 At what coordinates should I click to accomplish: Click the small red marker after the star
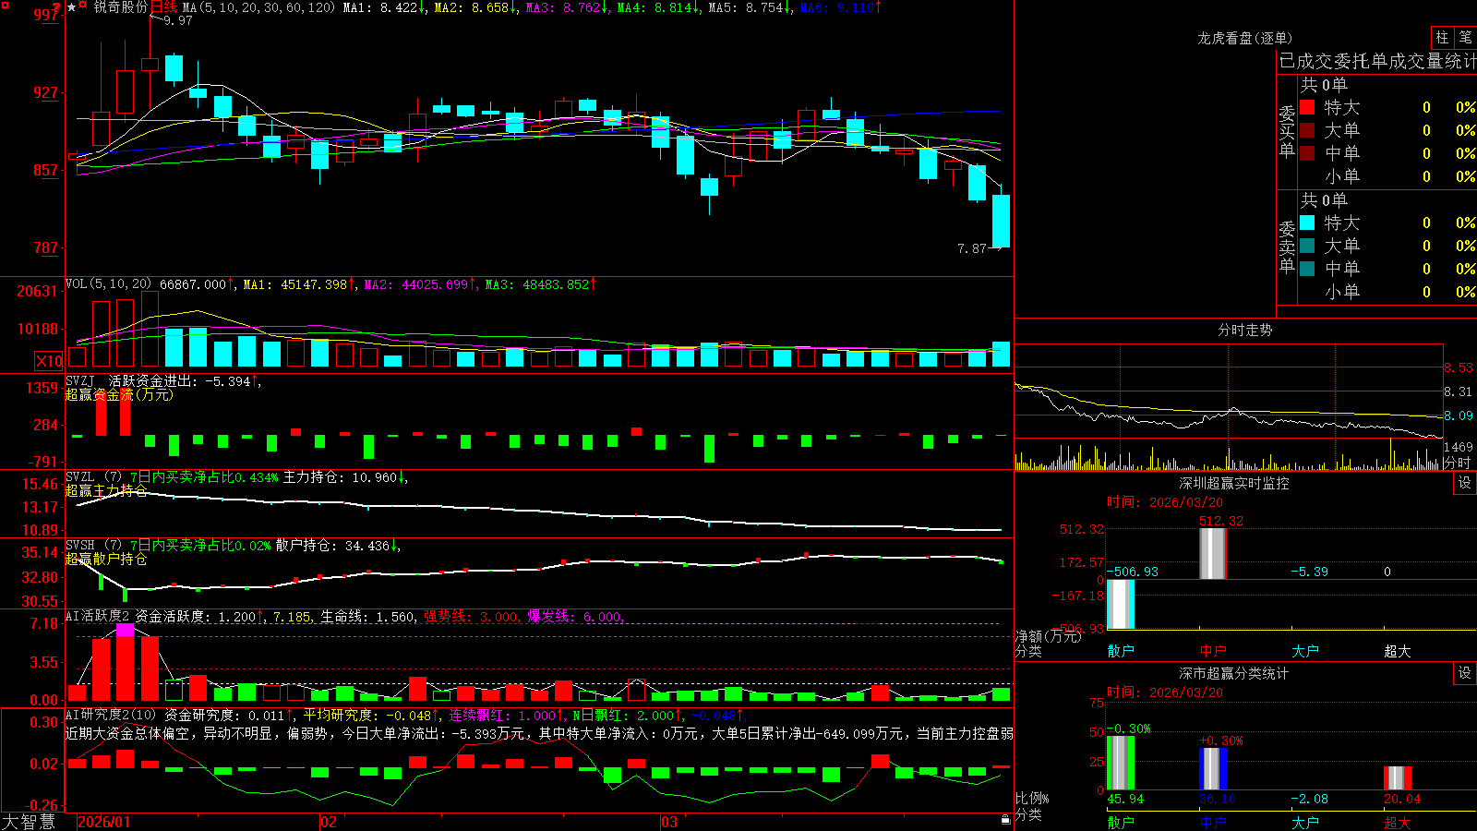83,6
